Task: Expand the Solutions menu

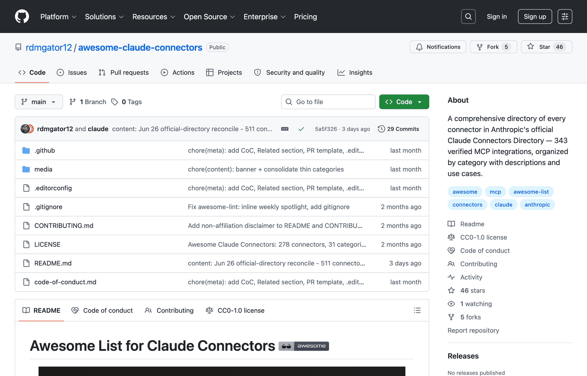Action: pyautogui.click(x=104, y=17)
